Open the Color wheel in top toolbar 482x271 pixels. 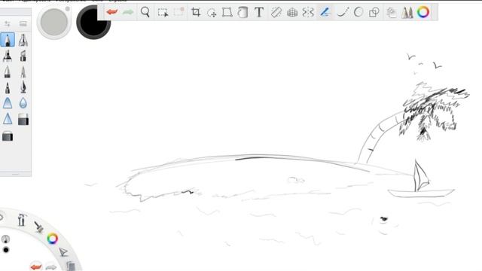pos(423,12)
